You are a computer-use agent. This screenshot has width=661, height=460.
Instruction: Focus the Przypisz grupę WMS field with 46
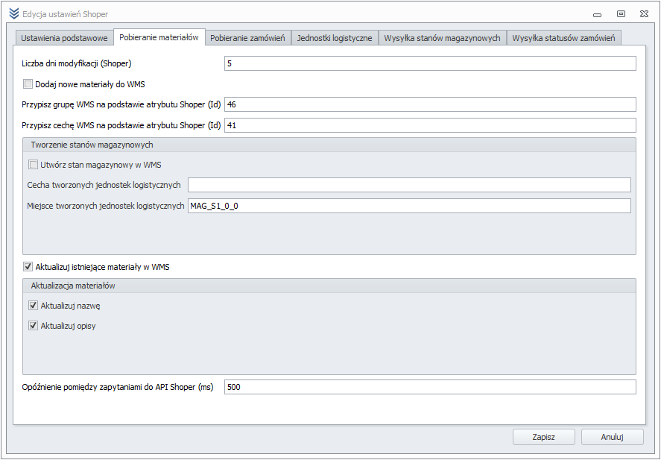pos(430,104)
